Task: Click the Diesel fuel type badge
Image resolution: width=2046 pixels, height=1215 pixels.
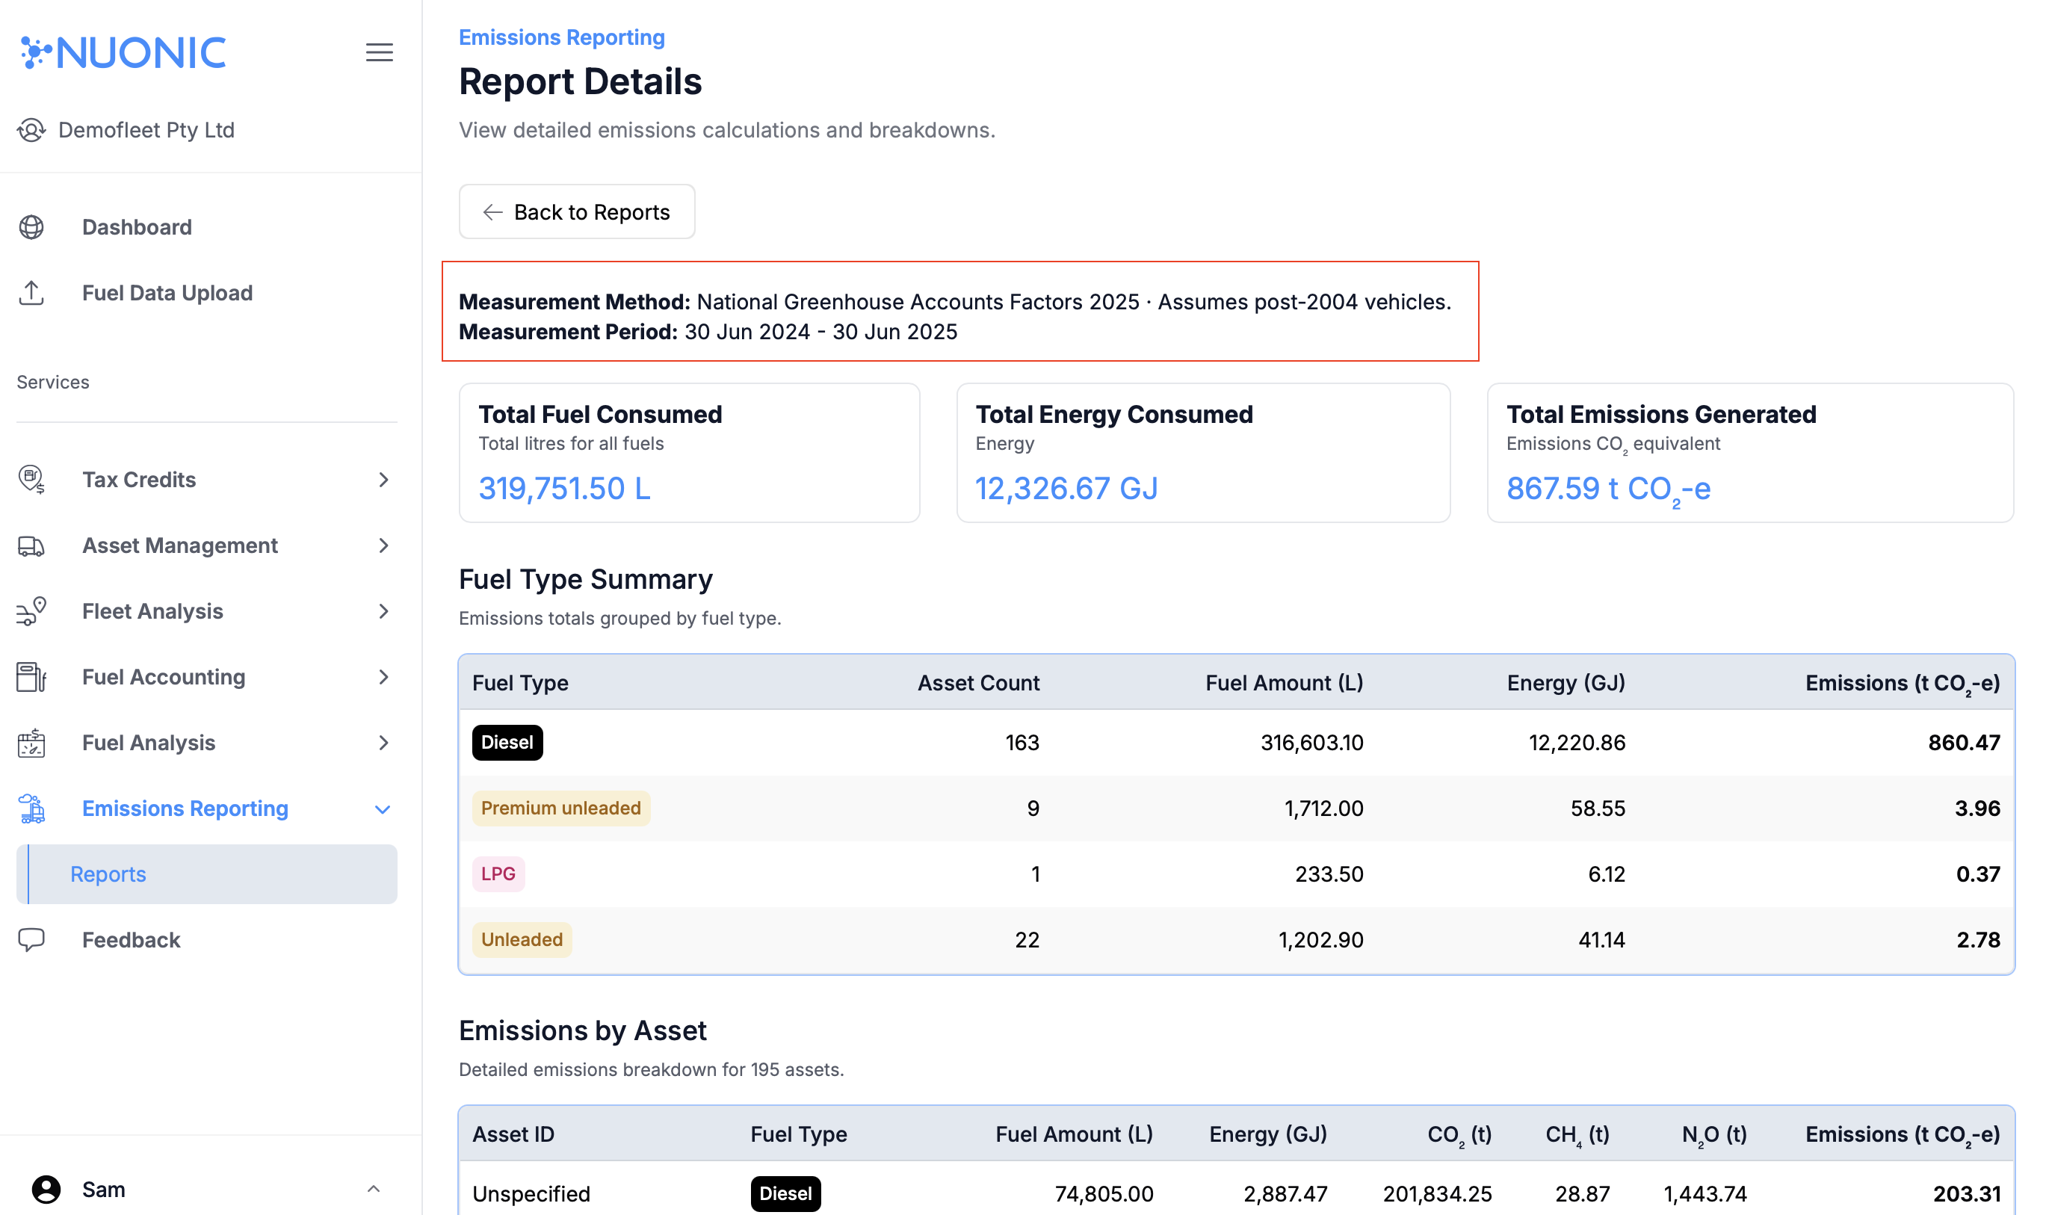Action: [x=507, y=743]
